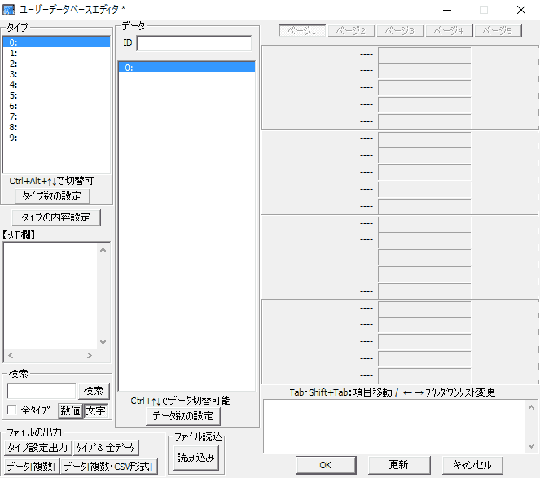This screenshot has height=478, width=540.
Task: Click the memo horizontal scroll right arrow
Action: (90, 355)
